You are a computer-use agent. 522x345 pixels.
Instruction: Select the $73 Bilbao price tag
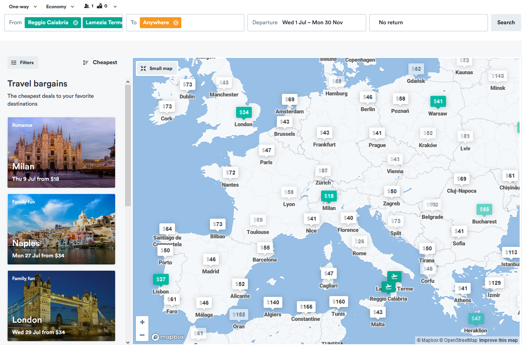tap(218, 224)
